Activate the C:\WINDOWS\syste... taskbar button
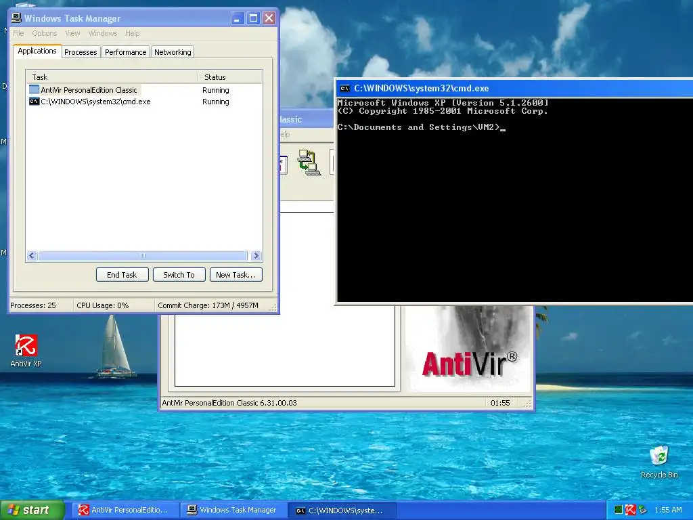The image size is (693, 520). (342, 511)
